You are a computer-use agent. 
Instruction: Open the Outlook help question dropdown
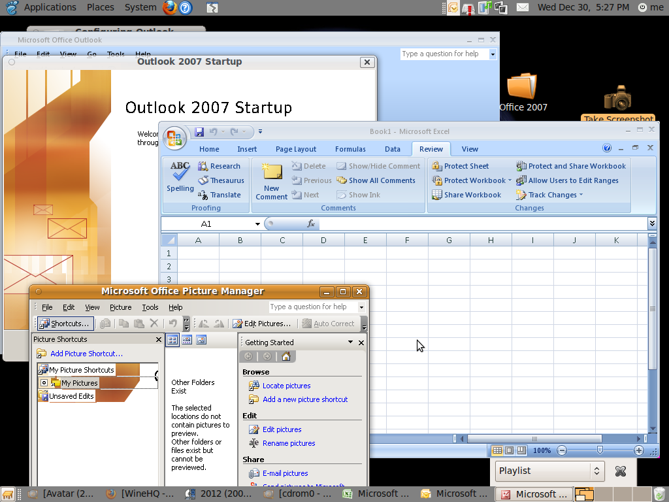click(493, 54)
